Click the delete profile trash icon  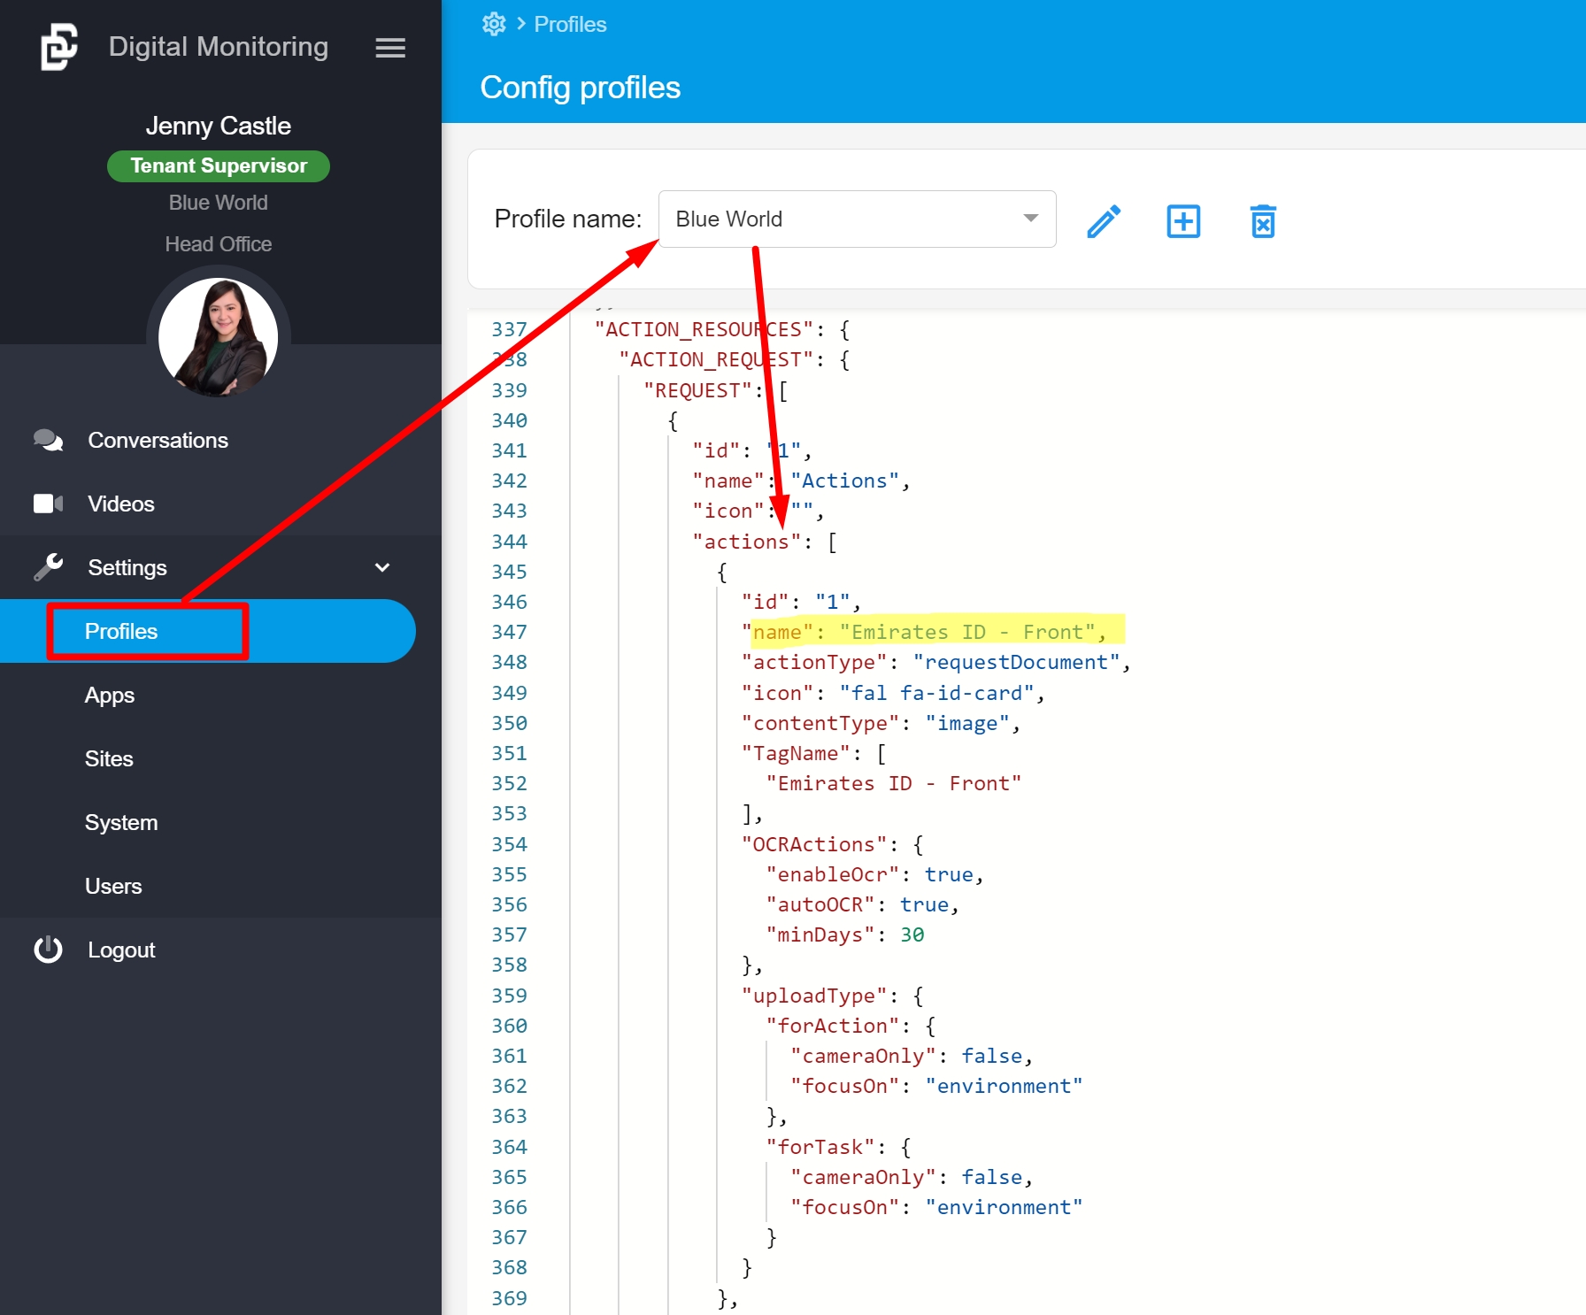[x=1262, y=221]
